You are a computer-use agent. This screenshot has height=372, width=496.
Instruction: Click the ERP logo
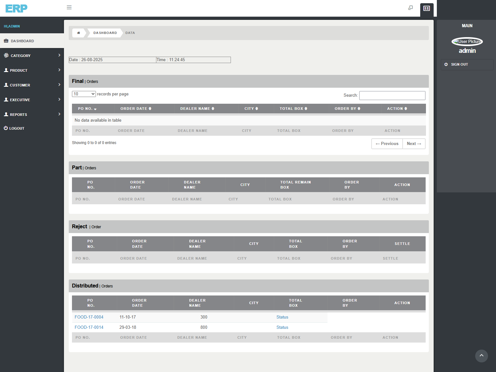(16, 8)
